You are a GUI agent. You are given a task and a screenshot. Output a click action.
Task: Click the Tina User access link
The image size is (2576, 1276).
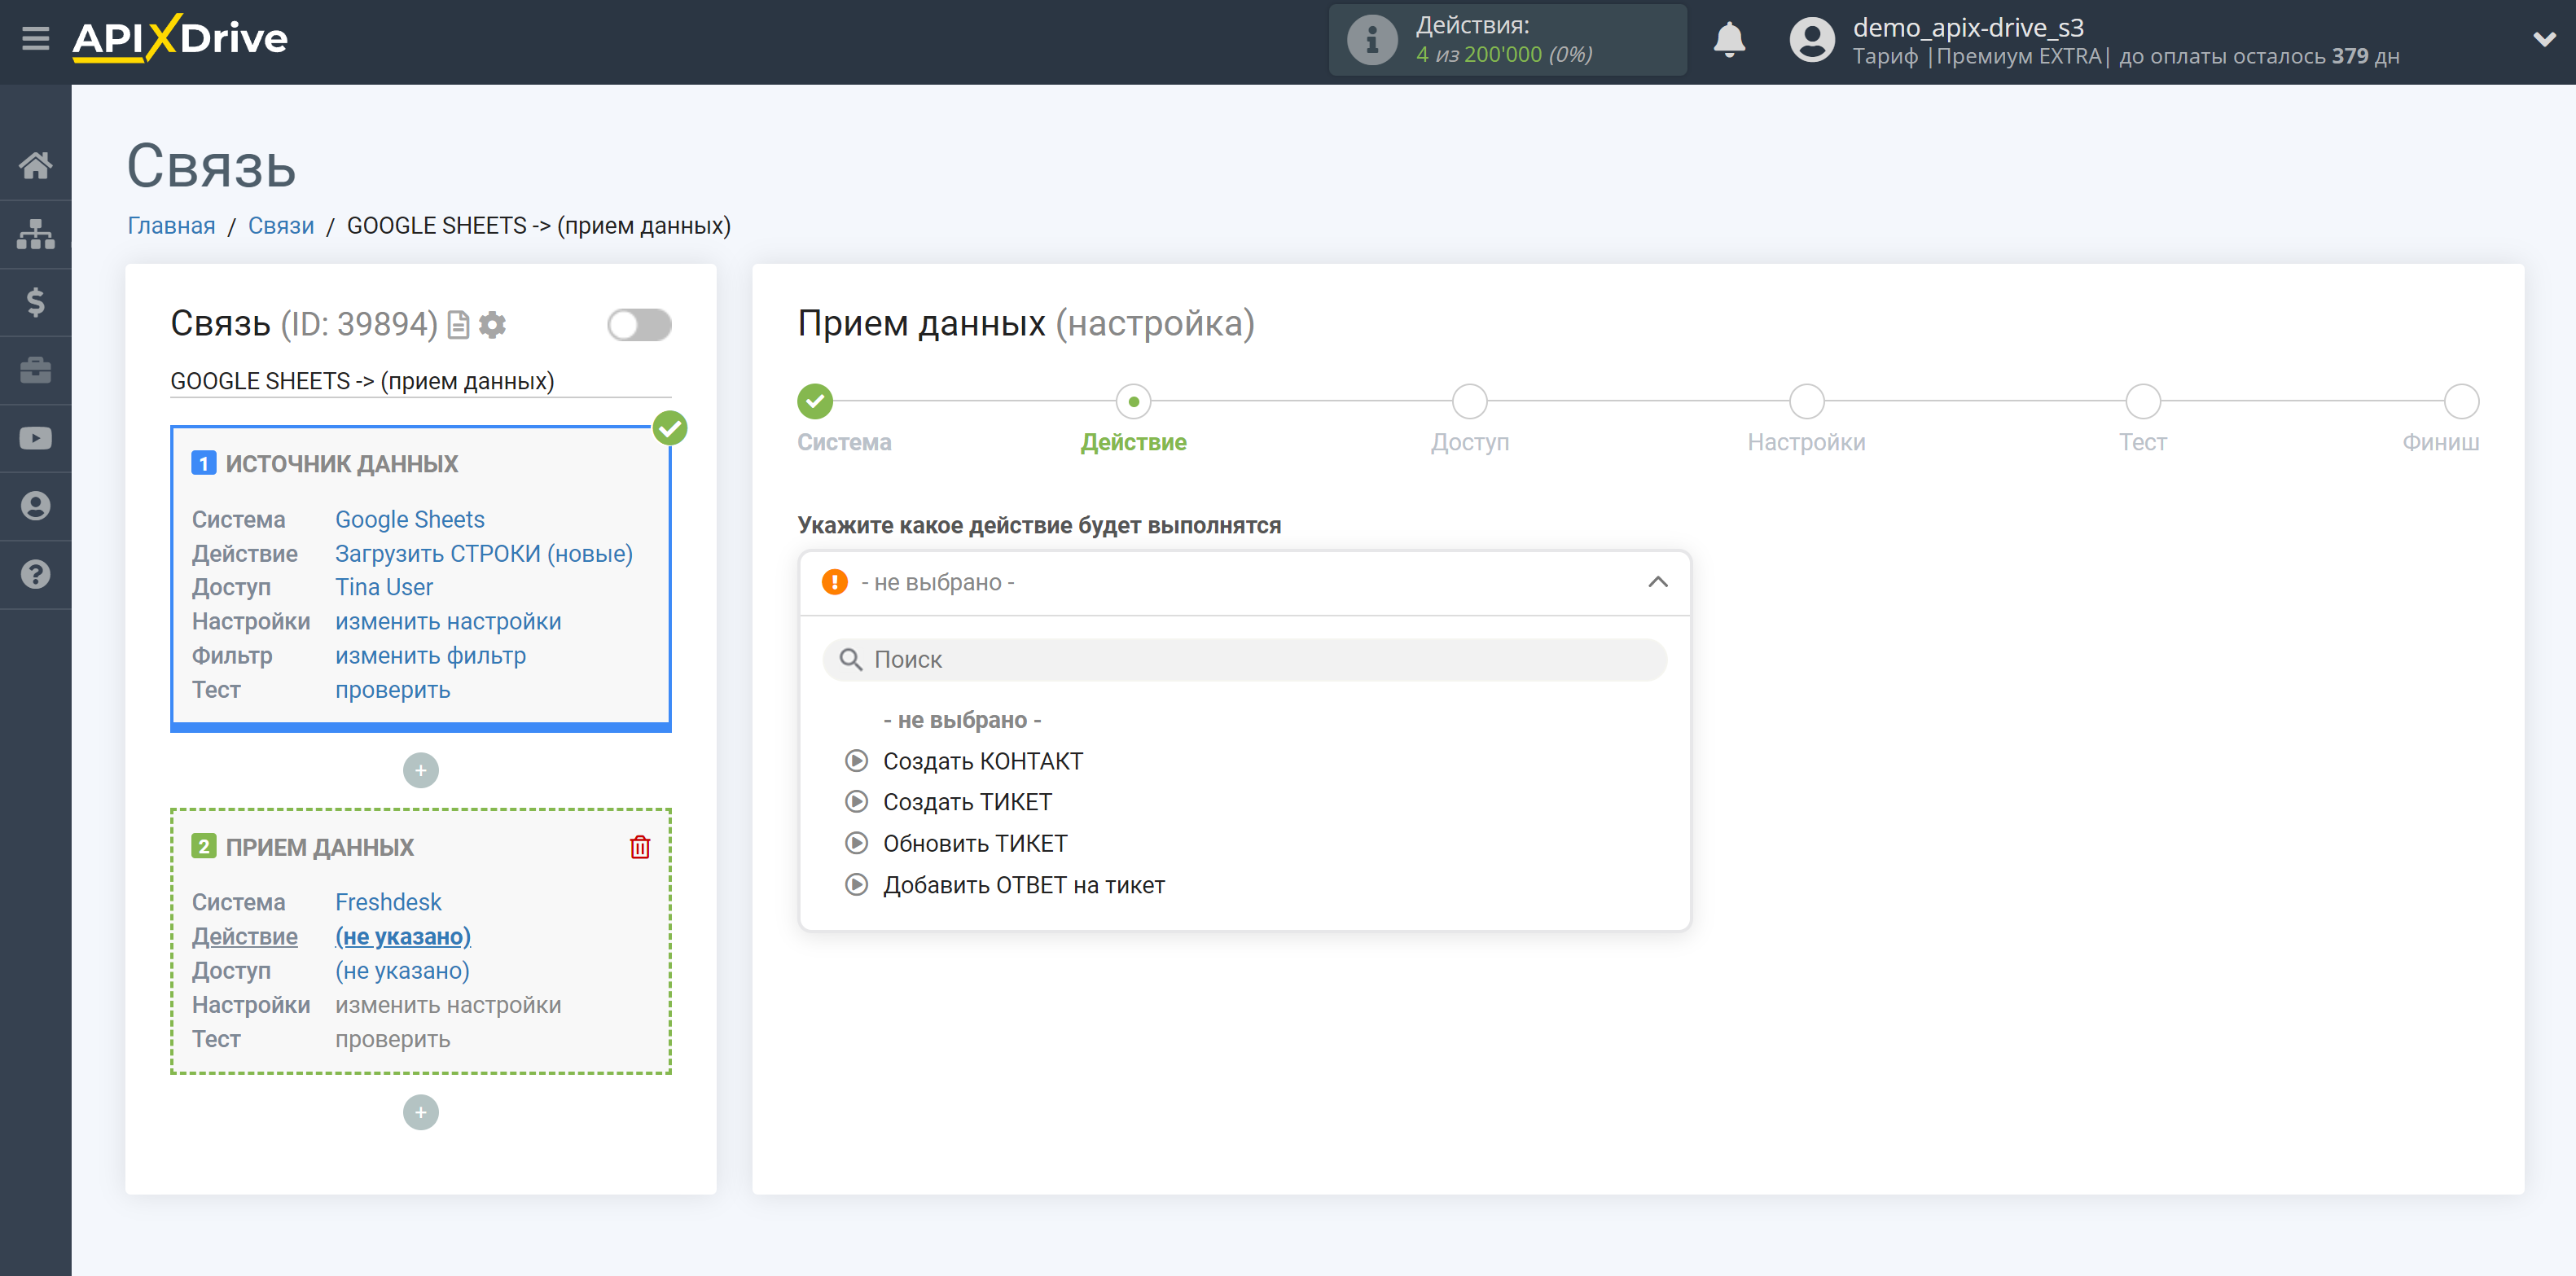[384, 587]
